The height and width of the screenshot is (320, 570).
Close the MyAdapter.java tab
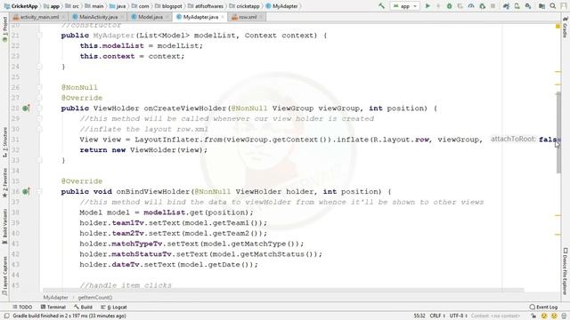click(x=223, y=17)
